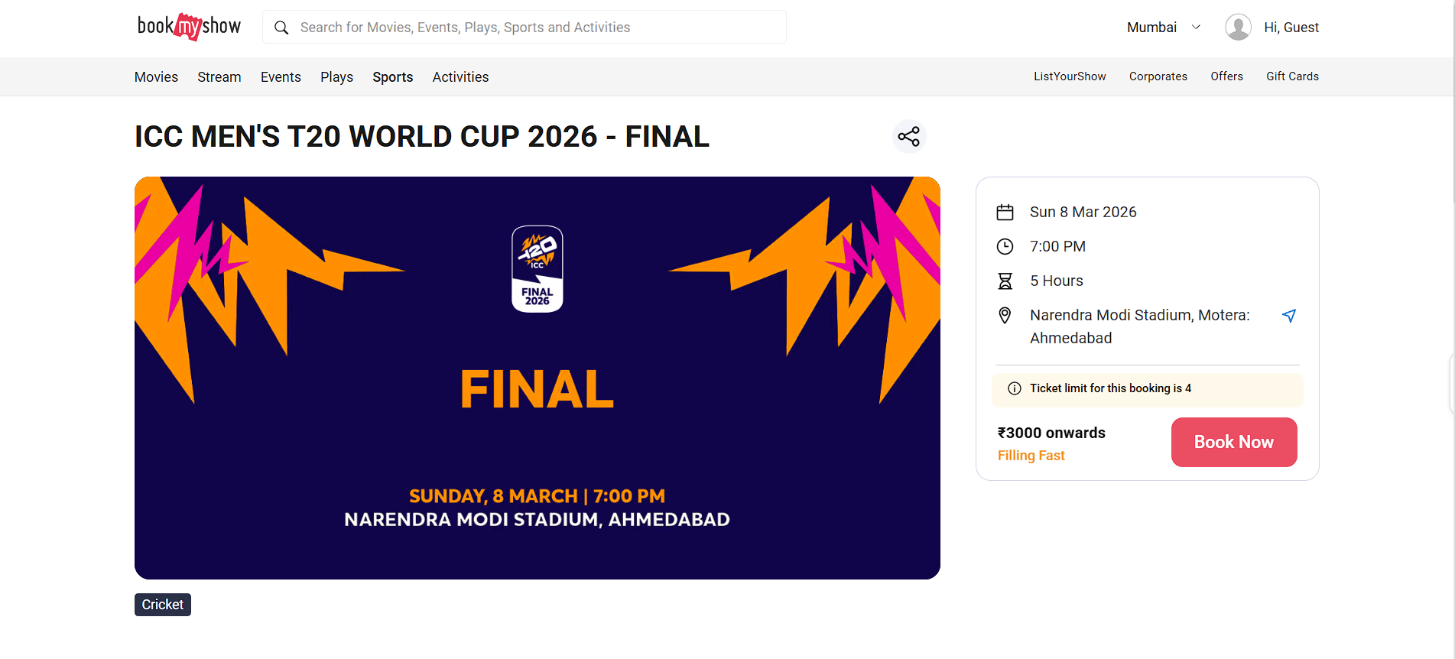Click the clock icon beside 7:00 PM
This screenshot has width=1455, height=659.
1005,246
